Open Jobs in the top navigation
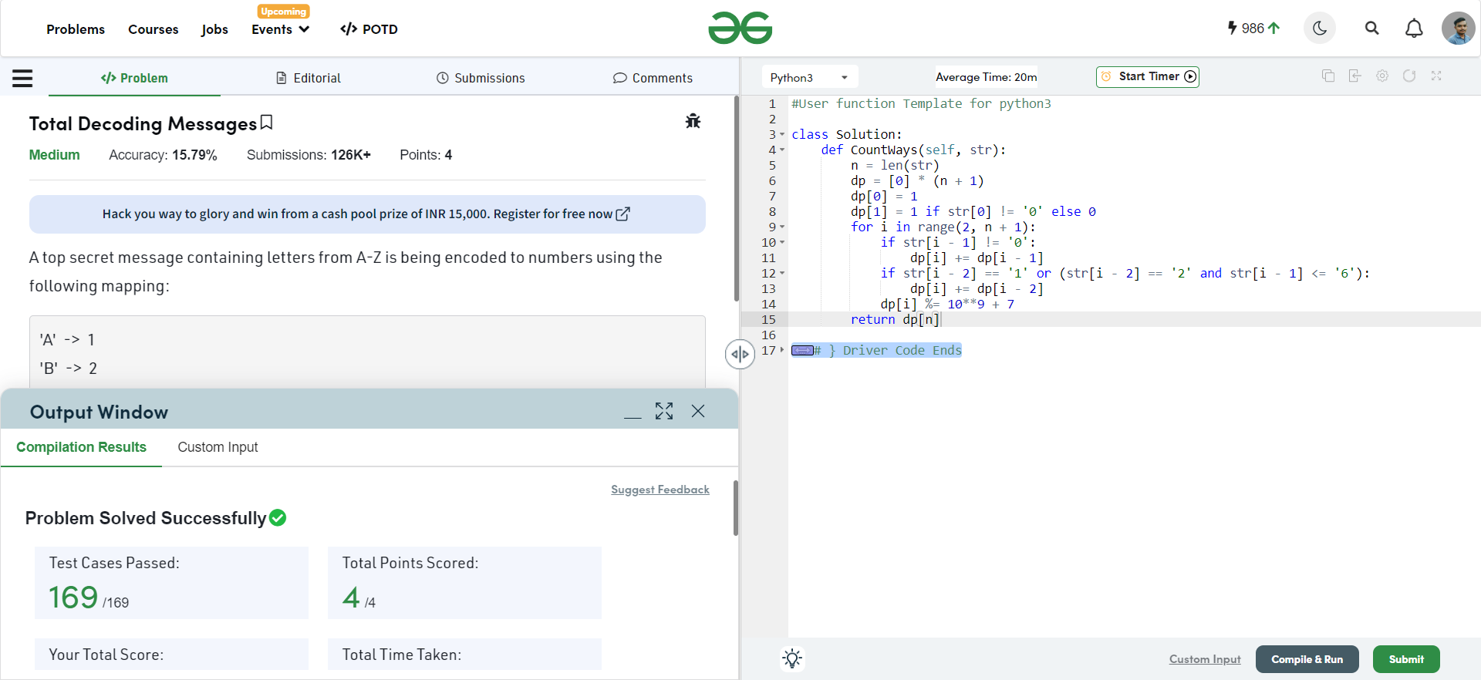The height and width of the screenshot is (680, 1481). [214, 29]
